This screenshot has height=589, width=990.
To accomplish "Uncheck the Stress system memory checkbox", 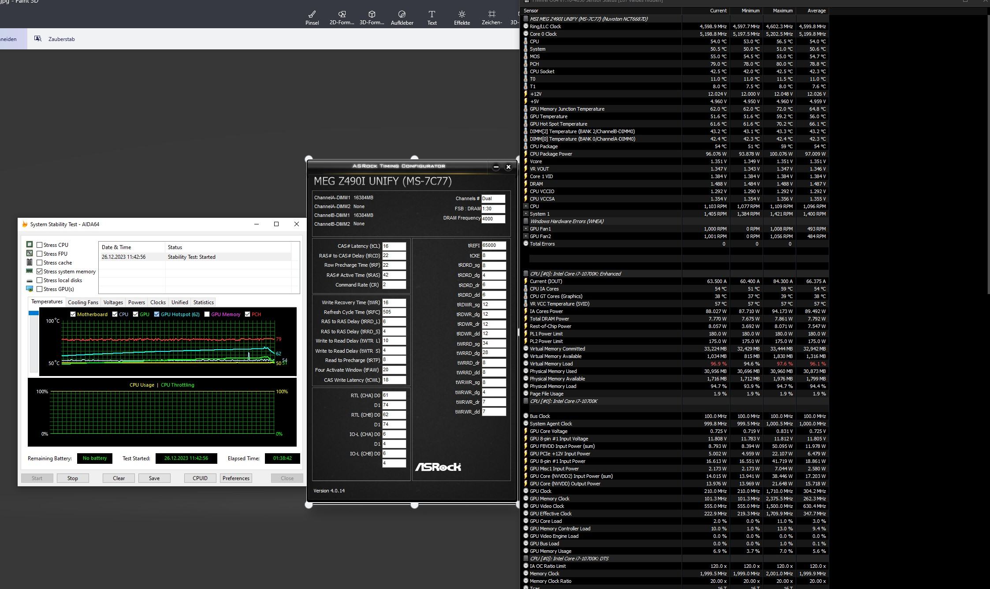I will 40,271.
